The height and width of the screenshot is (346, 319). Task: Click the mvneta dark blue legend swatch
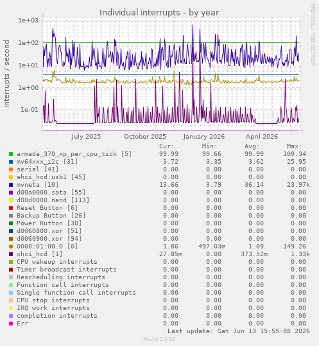pyautogui.click(x=11, y=185)
